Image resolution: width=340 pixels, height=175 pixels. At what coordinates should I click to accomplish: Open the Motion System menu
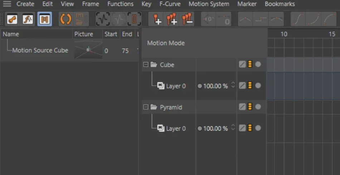click(209, 4)
